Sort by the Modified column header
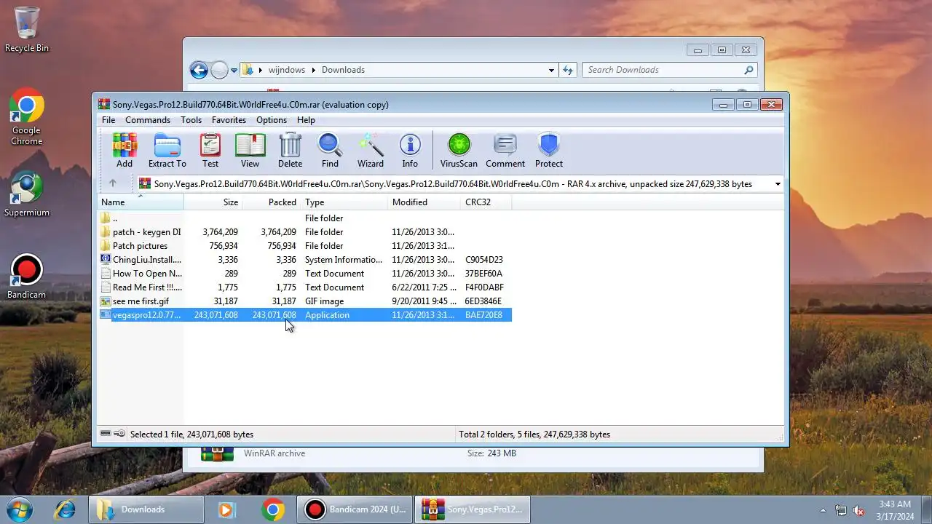 coord(424,202)
